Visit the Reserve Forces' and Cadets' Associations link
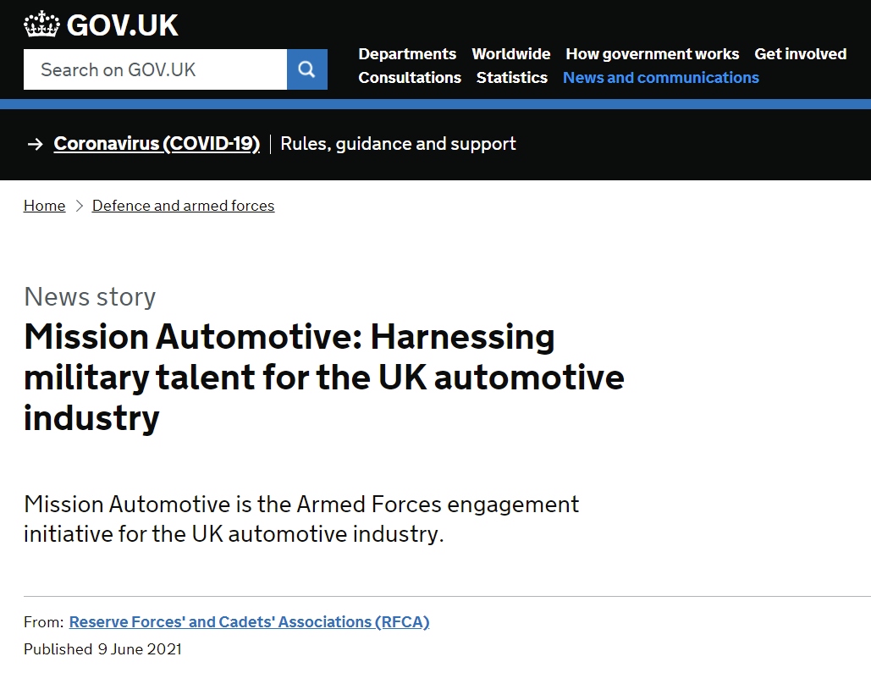 coord(249,621)
